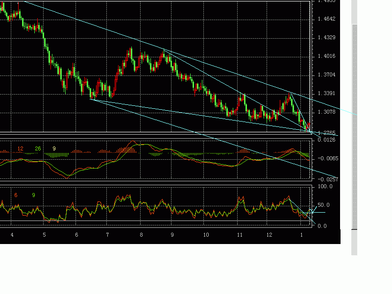Select the MACD slow period value 26
Image resolution: width=392 pixels, height=294 pixels.
tap(38, 149)
